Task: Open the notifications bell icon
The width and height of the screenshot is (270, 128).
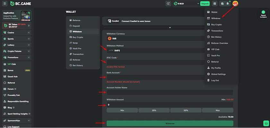Action: 228,4
